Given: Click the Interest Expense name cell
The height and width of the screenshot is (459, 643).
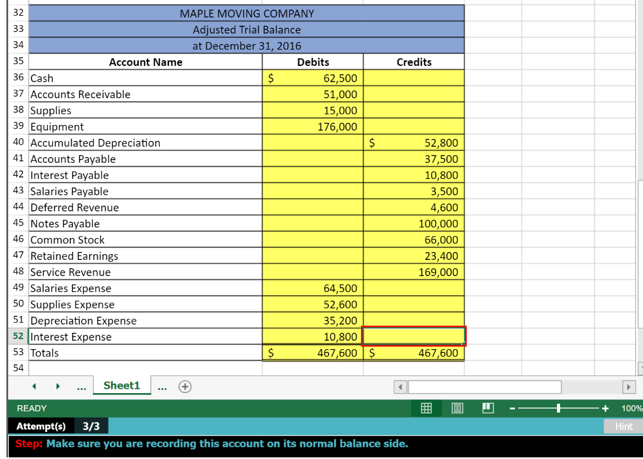Looking at the screenshot, I should click(146, 337).
